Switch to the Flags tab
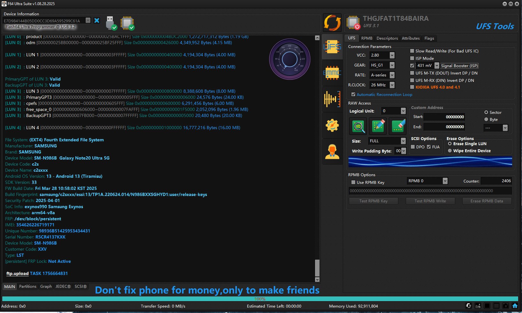522x313 pixels. (x=429, y=38)
